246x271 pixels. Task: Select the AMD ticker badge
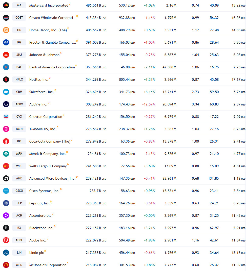pyautogui.click(x=19, y=178)
